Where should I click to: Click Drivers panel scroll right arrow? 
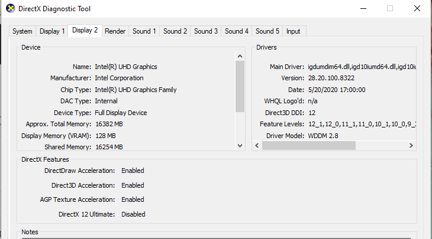point(411,146)
